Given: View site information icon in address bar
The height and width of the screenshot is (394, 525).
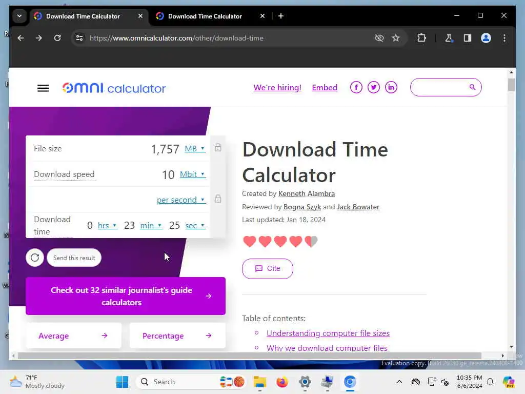Looking at the screenshot, I should click(79, 38).
